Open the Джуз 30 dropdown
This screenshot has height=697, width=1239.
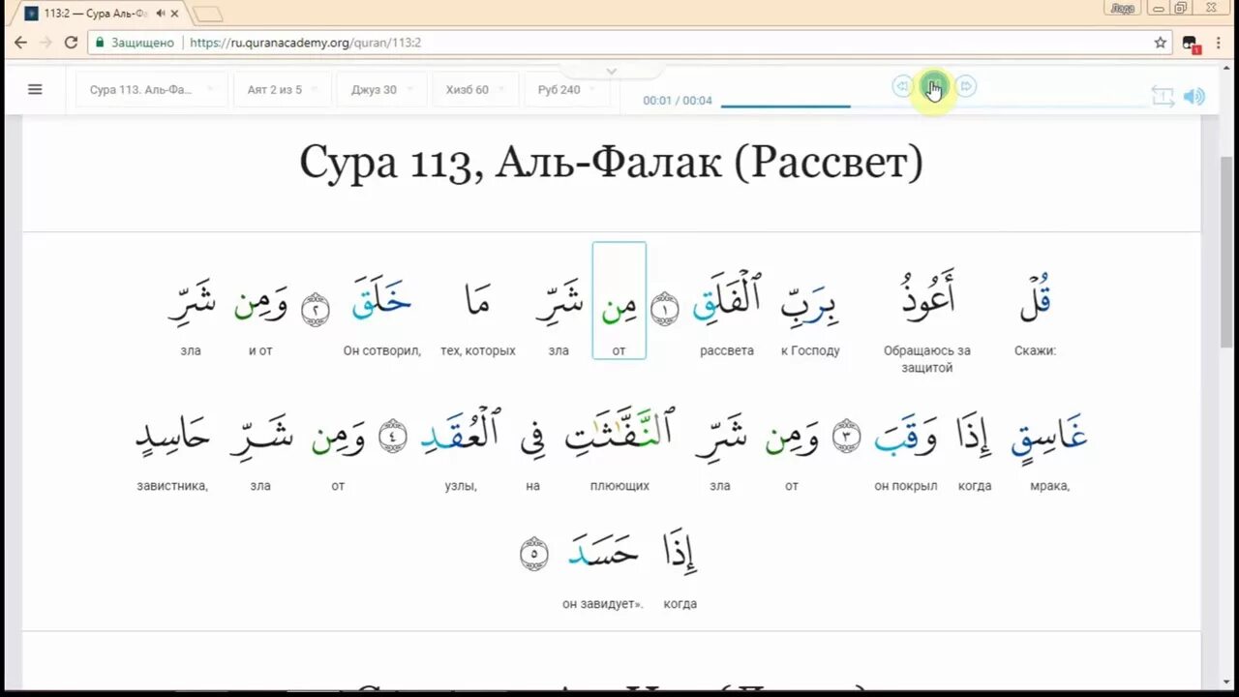click(381, 89)
